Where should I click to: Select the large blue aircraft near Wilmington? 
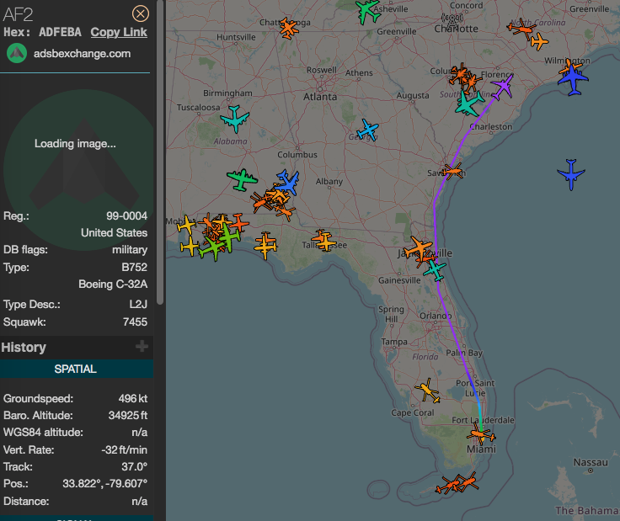click(x=573, y=80)
